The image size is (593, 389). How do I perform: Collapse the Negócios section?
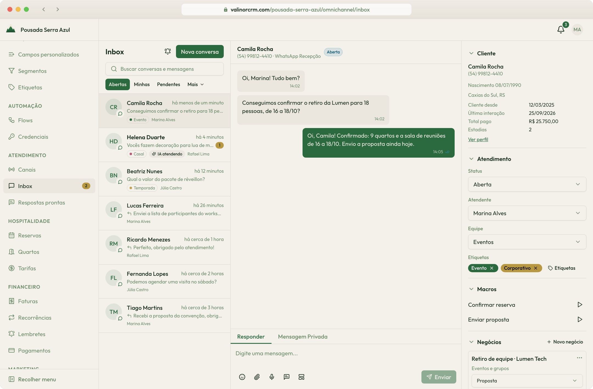[x=471, y=342]
